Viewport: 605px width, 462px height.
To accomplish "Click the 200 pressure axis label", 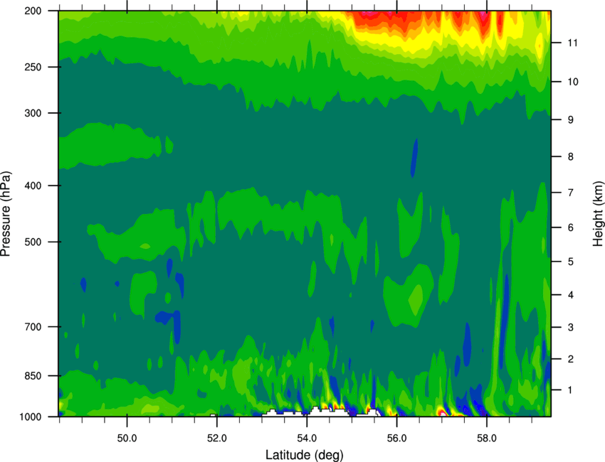I will click(33, 11).
